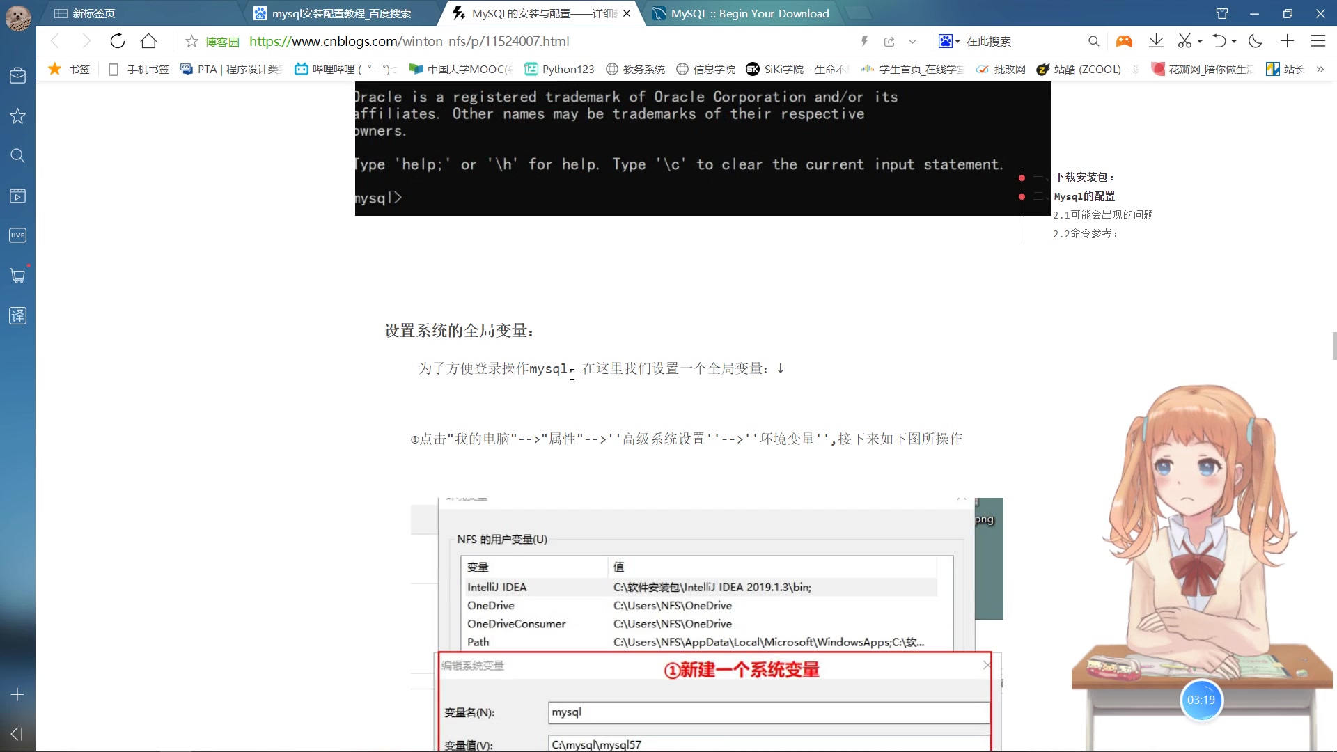This screenshot has height=752, width=1337.
Task: Expand the share button dropdown arrow
Action: pos(913,41)
